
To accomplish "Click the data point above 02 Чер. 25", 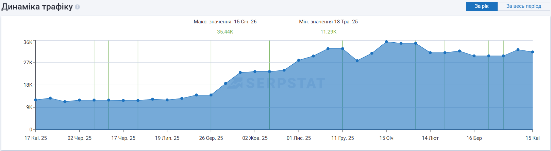I will pos(80,100).
